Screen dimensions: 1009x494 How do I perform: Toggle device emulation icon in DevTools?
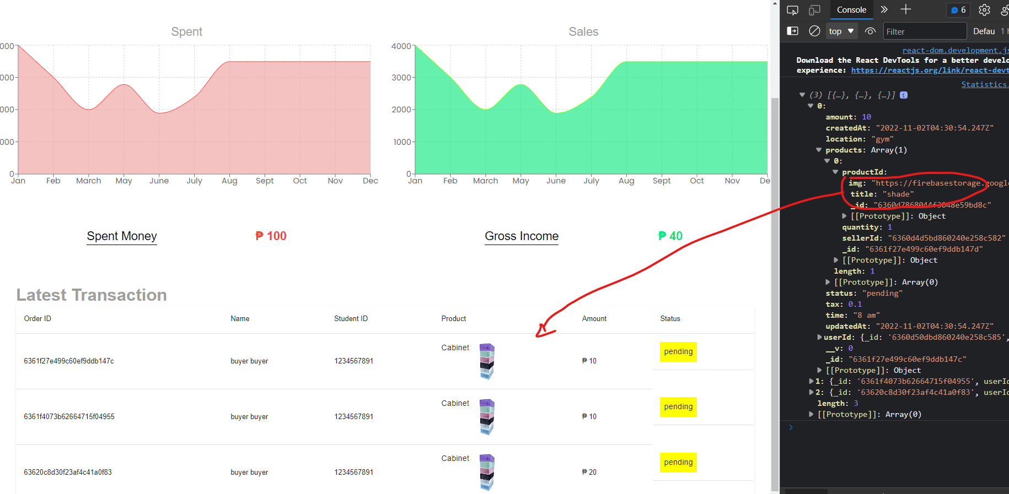pos(814,10)
